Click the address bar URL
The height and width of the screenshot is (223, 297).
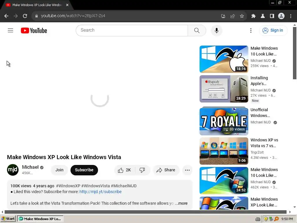coord(73,16)
